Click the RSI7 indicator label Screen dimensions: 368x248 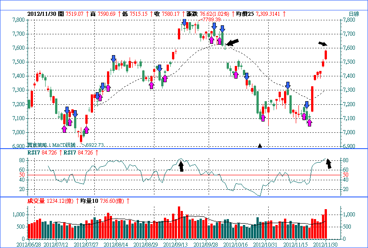[x=34, y=153]
